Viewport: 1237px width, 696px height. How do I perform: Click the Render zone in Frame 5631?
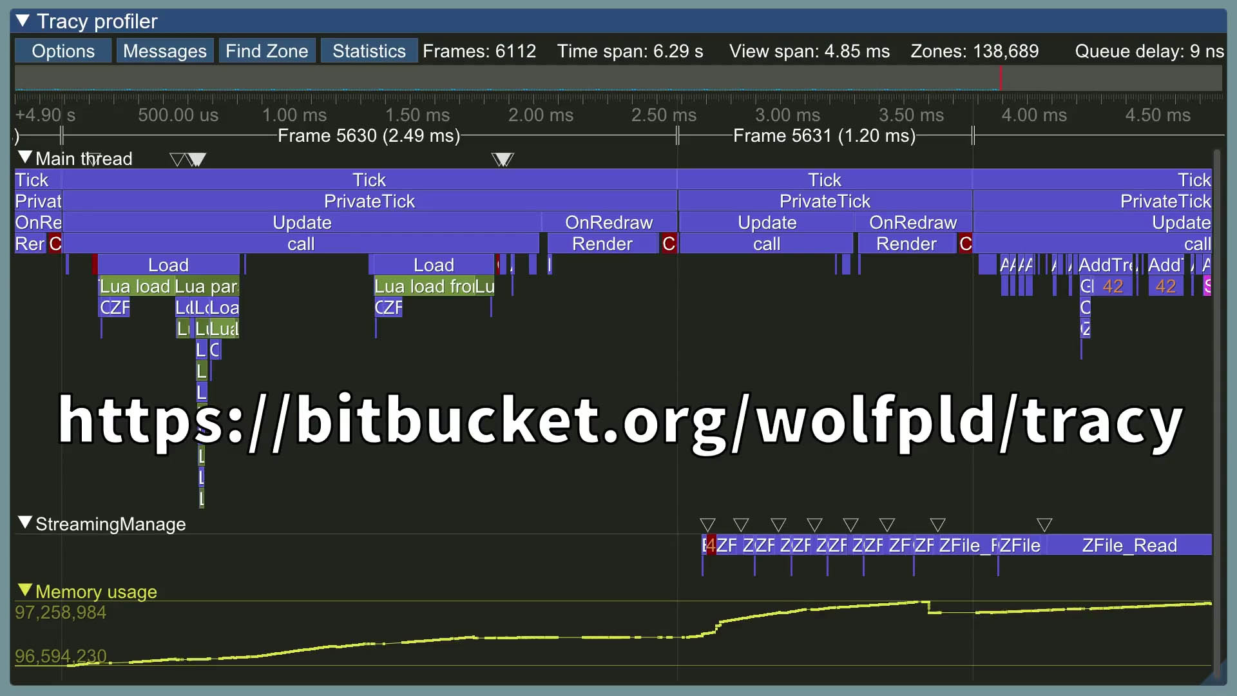(906, 244)
